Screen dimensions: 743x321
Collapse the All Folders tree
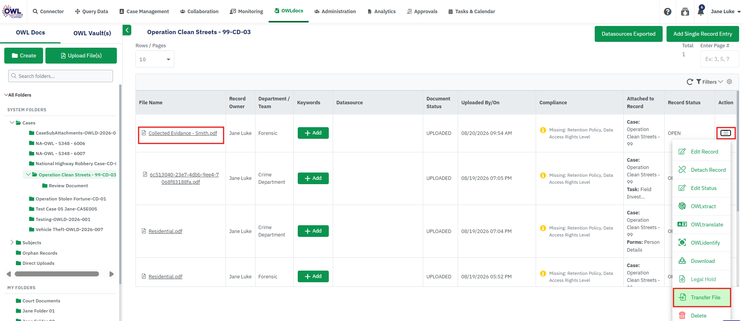pyautogui.click(x=6, y=95)
